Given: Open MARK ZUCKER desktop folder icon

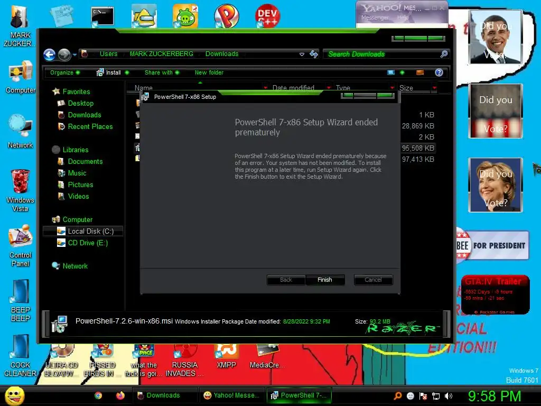Looking at the screenshot, I should click(20, 26).
